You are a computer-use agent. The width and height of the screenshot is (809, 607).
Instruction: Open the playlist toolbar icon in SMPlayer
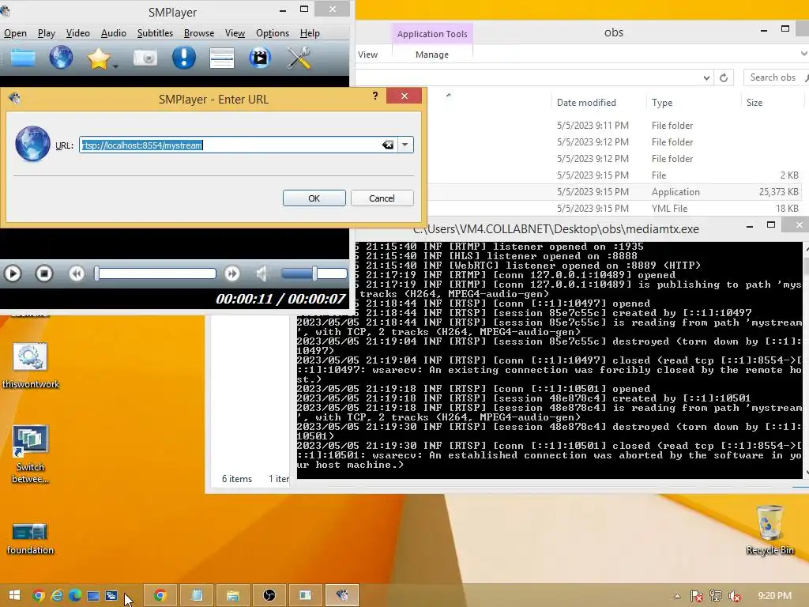(222, 58)
